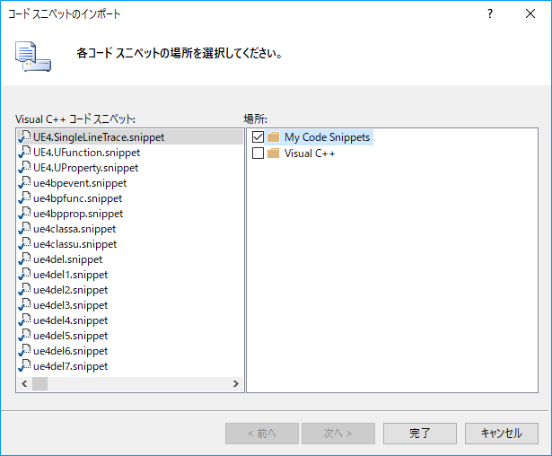Screen dimensions: 552x456
Task: Select the UE4.SingleLineTrace.snippet row text
Action: pos(99,137)
